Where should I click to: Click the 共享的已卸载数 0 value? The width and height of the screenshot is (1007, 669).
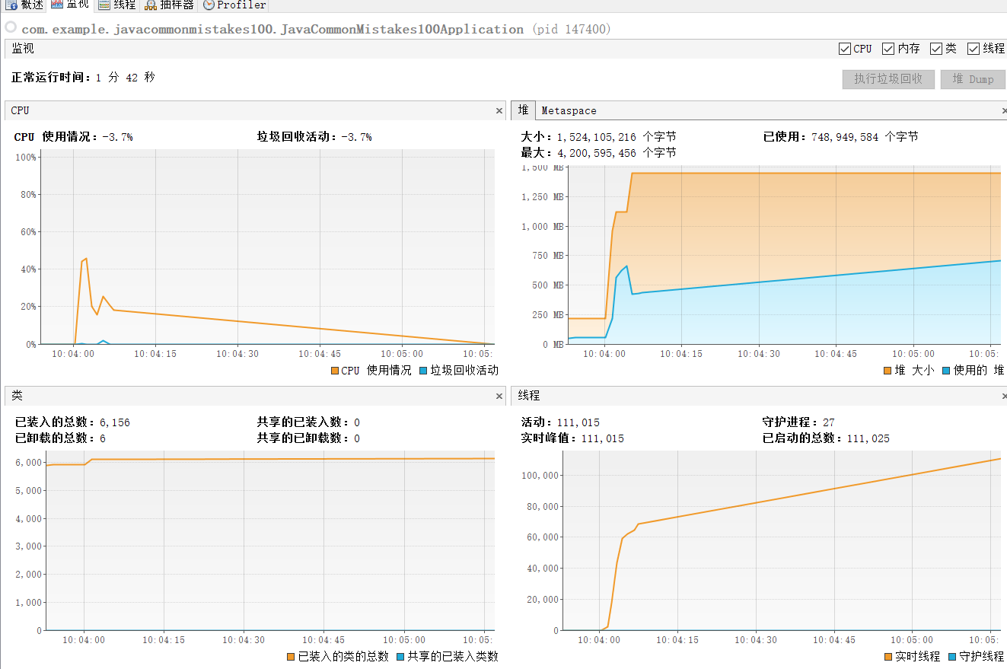357,438
